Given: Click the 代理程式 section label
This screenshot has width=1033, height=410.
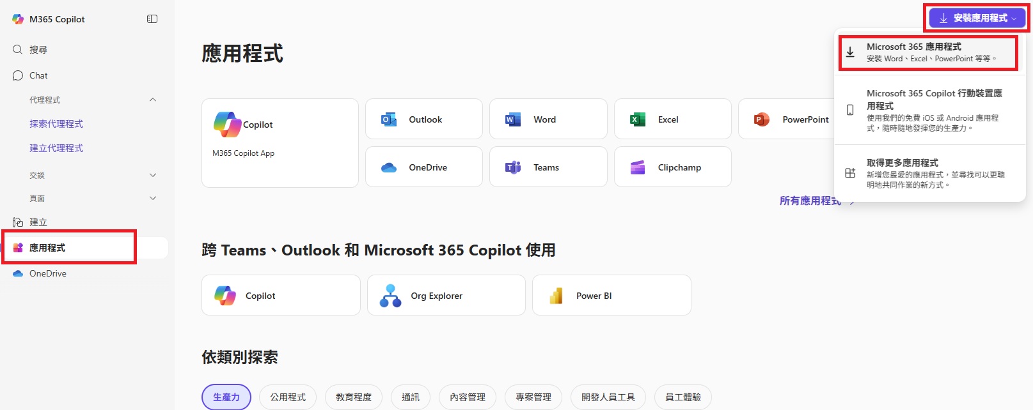Looking at the screenshot, I should coord(45,100).
